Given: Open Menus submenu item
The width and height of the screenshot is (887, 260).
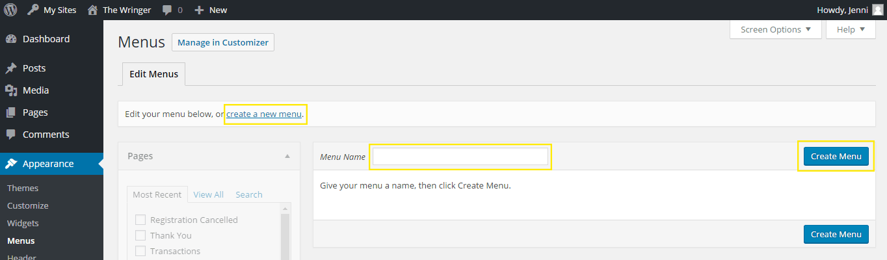Looking at the screenshot, I should (x=21, y=240).
